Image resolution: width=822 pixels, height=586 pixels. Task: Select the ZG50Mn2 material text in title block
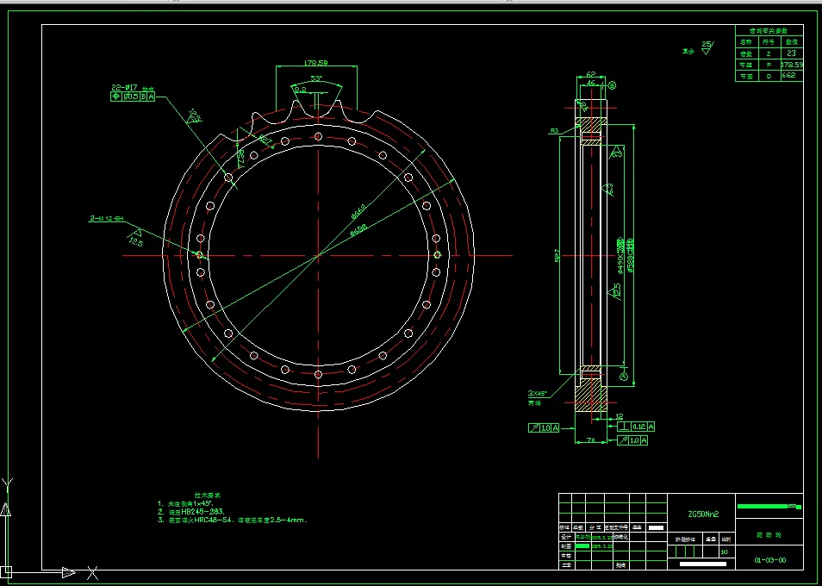coord(703,514)
